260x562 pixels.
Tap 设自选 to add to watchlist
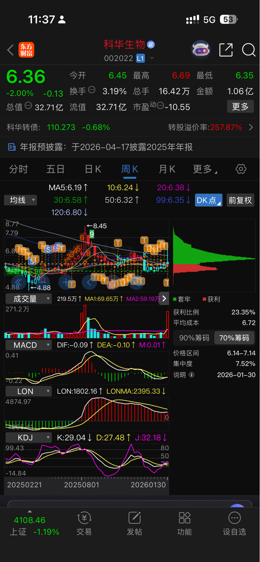pyautogui.click(x=234, y=524)
